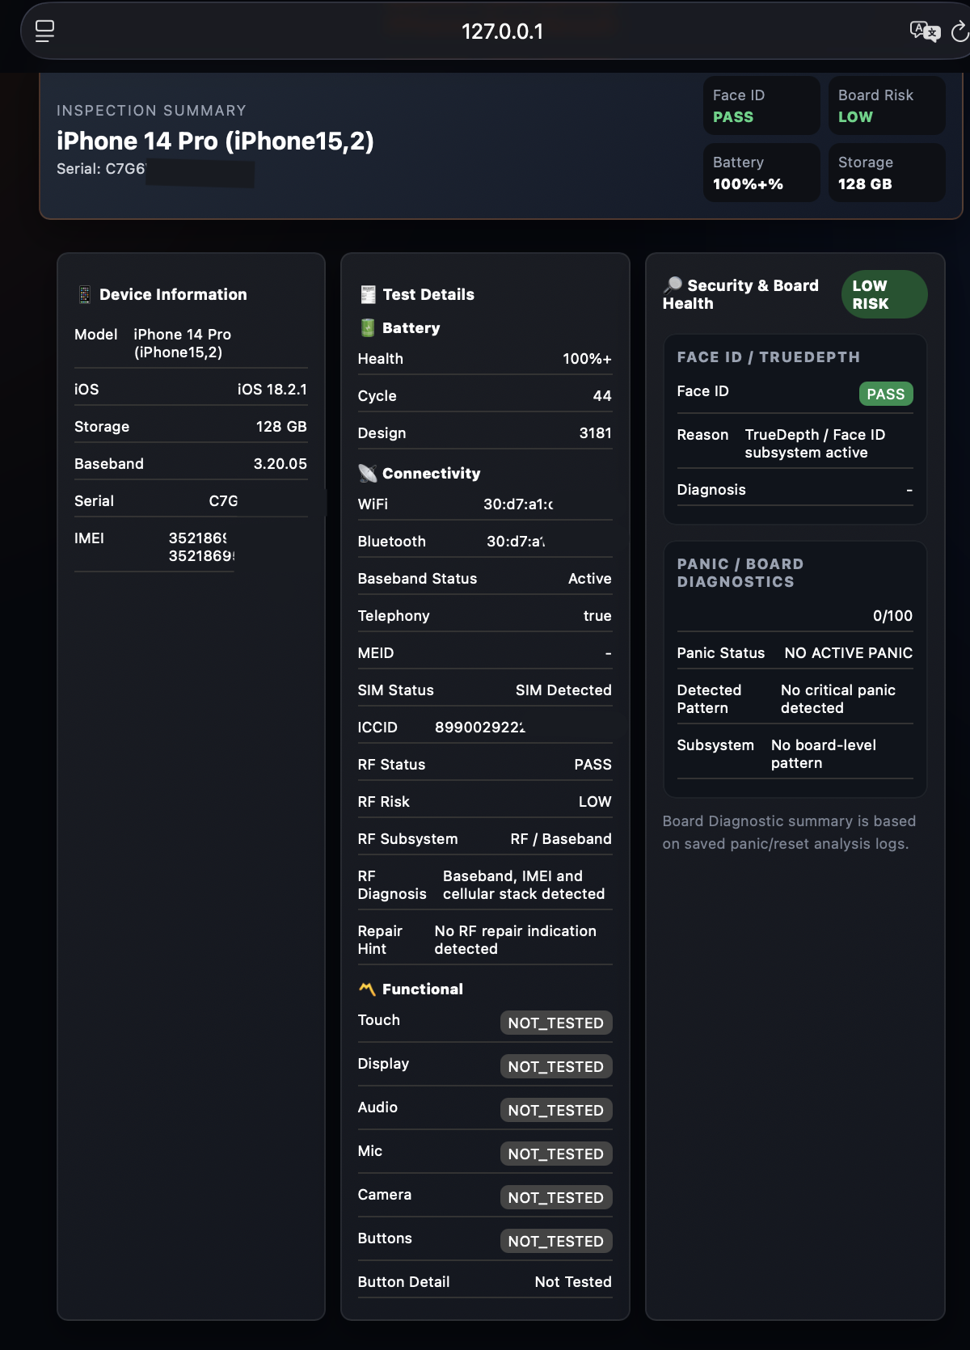Click the Audio NOT_TESTED badge
970x1350 pixels.
pyautogui.click(x=556, y=1110)
